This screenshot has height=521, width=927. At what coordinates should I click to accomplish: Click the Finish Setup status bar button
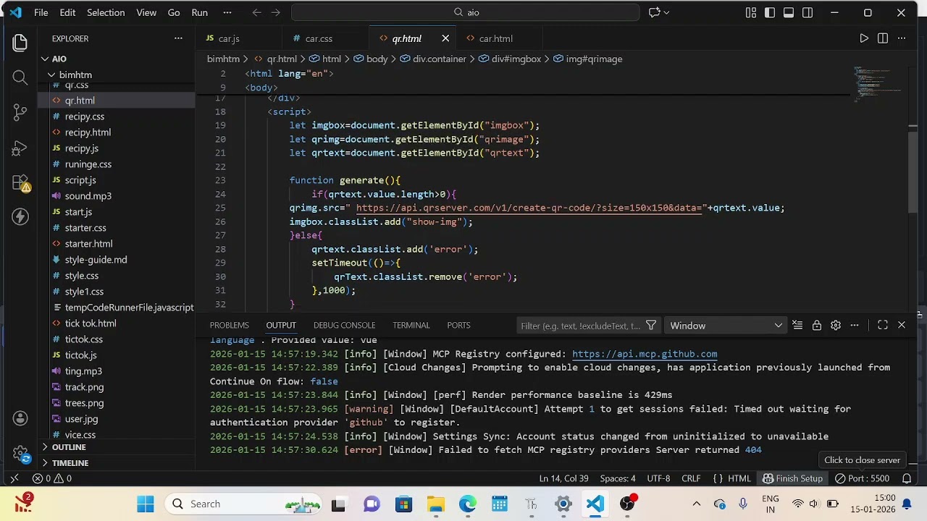click(792, 478)
